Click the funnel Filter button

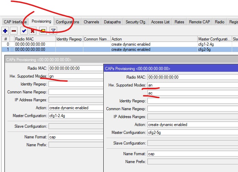coord(53,31)
